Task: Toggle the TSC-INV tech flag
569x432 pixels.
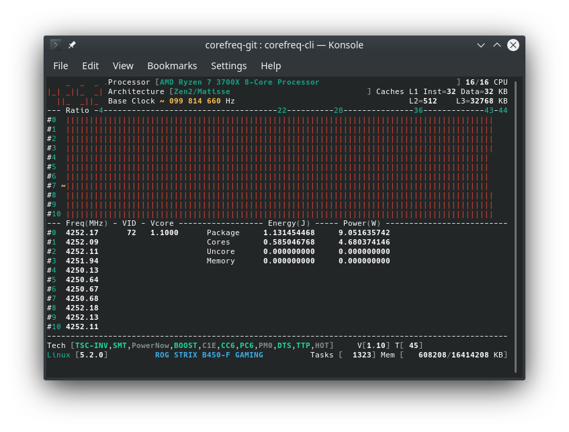Action: [x=91, y=345]
